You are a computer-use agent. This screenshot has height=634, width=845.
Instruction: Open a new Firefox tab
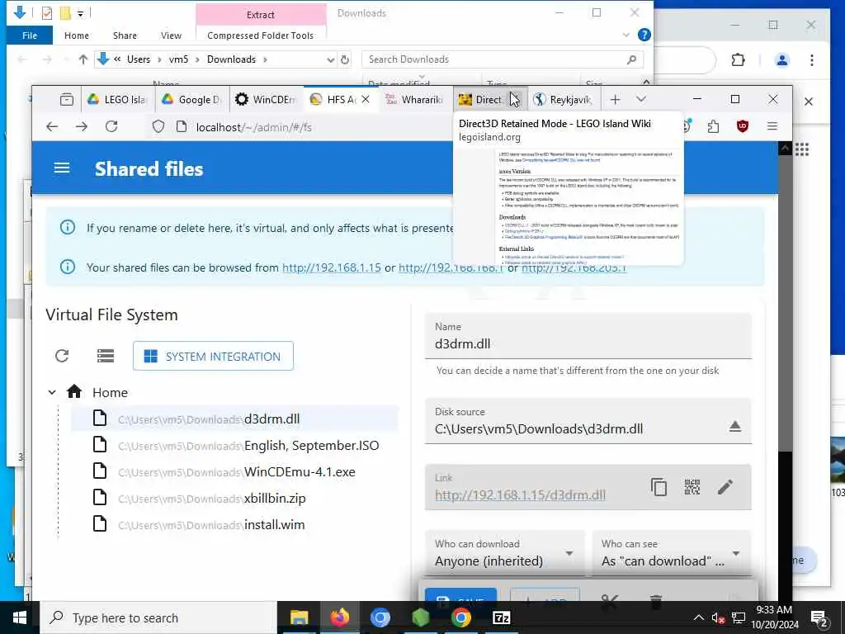(x=615, y=99)
